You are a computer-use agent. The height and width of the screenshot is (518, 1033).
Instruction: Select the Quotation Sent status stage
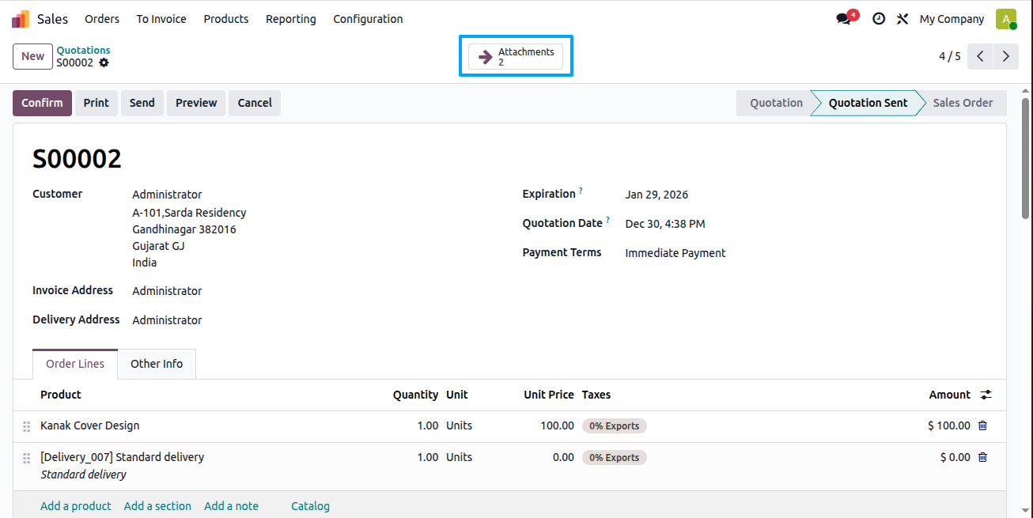pos(868,103)
